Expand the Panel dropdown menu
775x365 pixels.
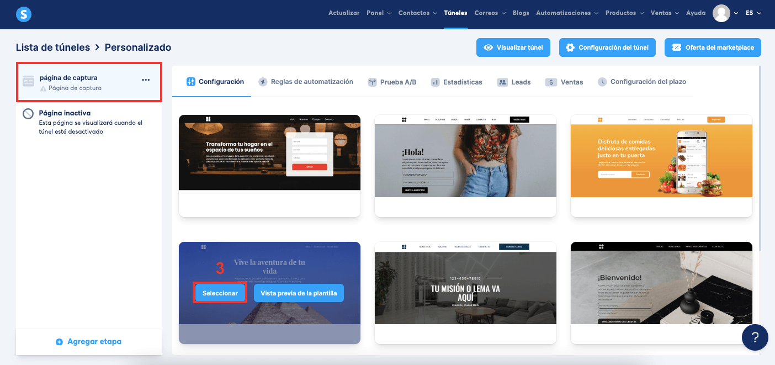coord(379,13)
